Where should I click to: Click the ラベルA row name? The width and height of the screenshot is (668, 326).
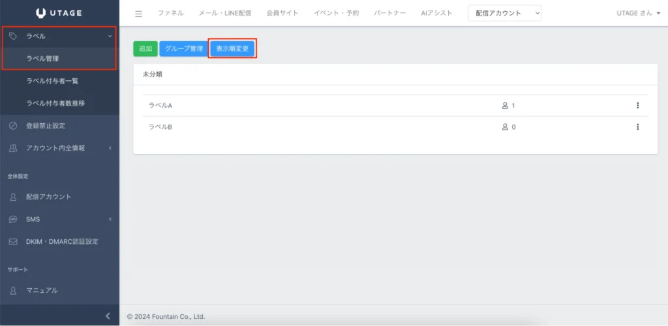click(160, 105)
